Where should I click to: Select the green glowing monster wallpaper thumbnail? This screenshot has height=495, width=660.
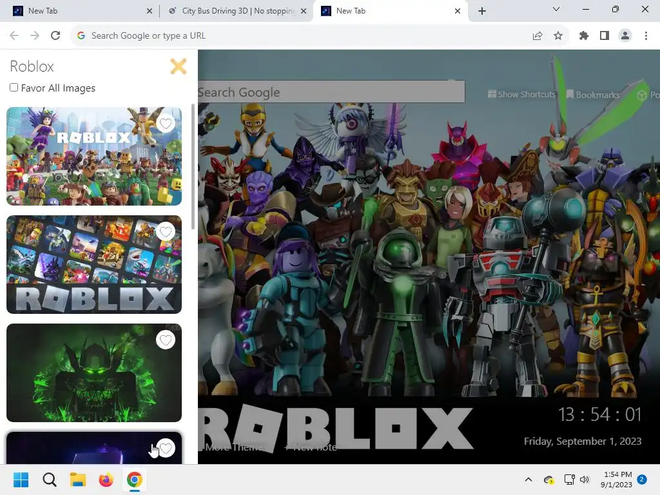click(94, 373)
